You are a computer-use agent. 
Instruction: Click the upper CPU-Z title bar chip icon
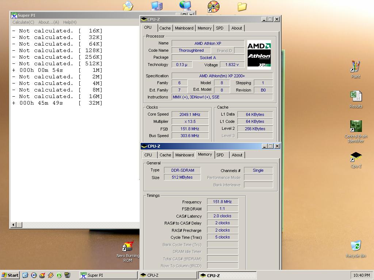(144, 19)
